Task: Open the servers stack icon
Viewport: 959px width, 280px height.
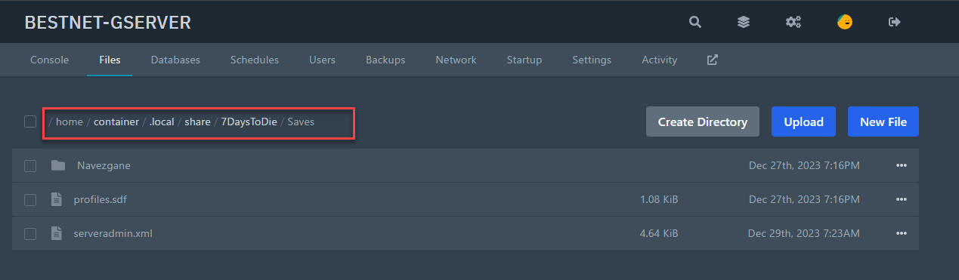Action: [x=744, y=23]
